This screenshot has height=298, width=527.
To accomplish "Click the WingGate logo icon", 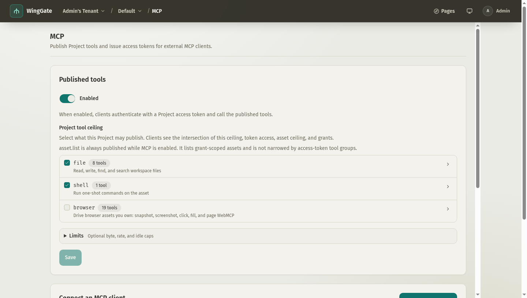I will (x=16, y=11).
